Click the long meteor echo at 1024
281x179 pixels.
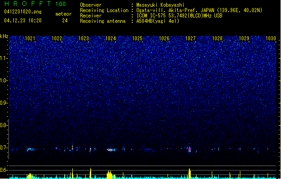[111, 149]
